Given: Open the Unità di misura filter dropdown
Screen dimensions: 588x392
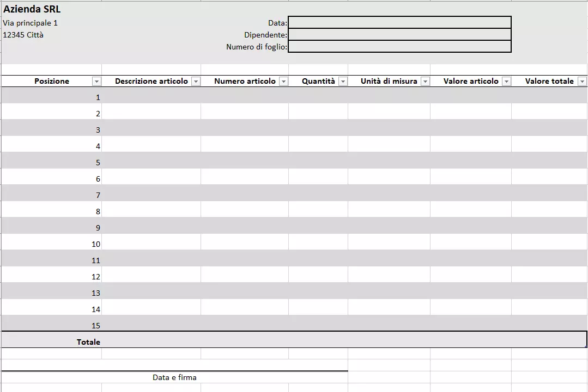Looking at the screenshot, I should [x=425, y=81].
